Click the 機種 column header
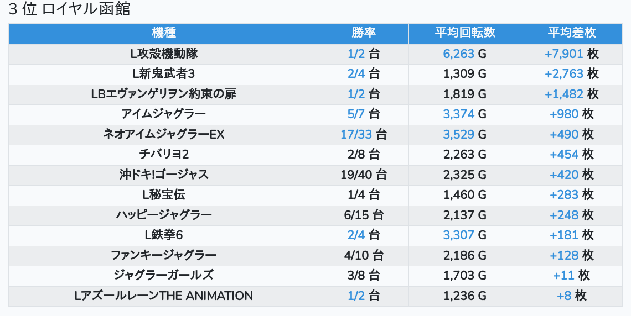Screen dimensions: 631x316 click(163, 33)
